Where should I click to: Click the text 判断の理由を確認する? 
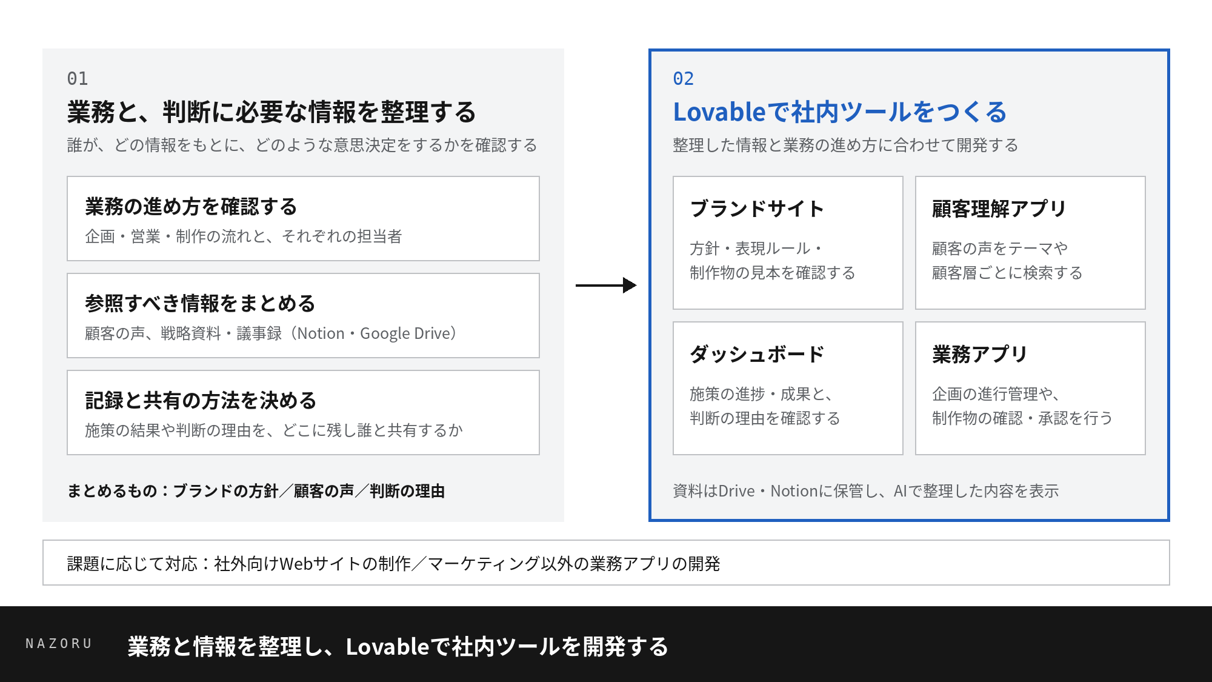coord(765,418)
